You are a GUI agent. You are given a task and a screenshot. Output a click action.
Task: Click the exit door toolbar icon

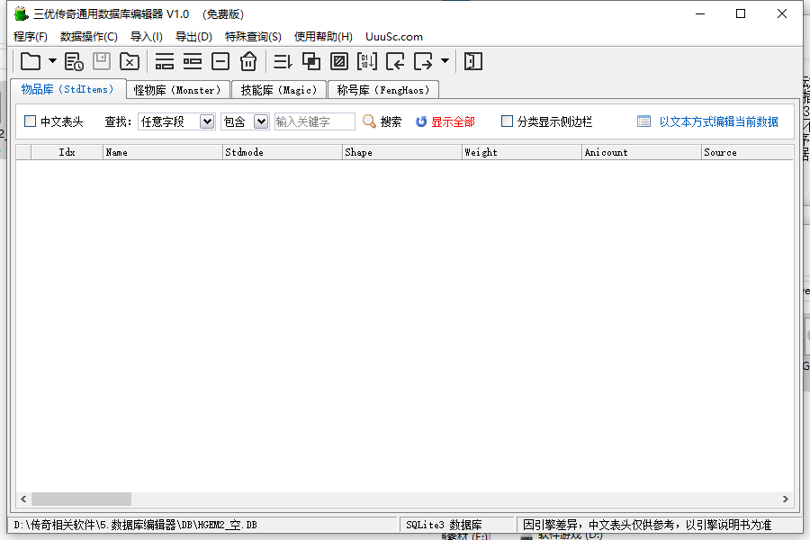point(473,61)
